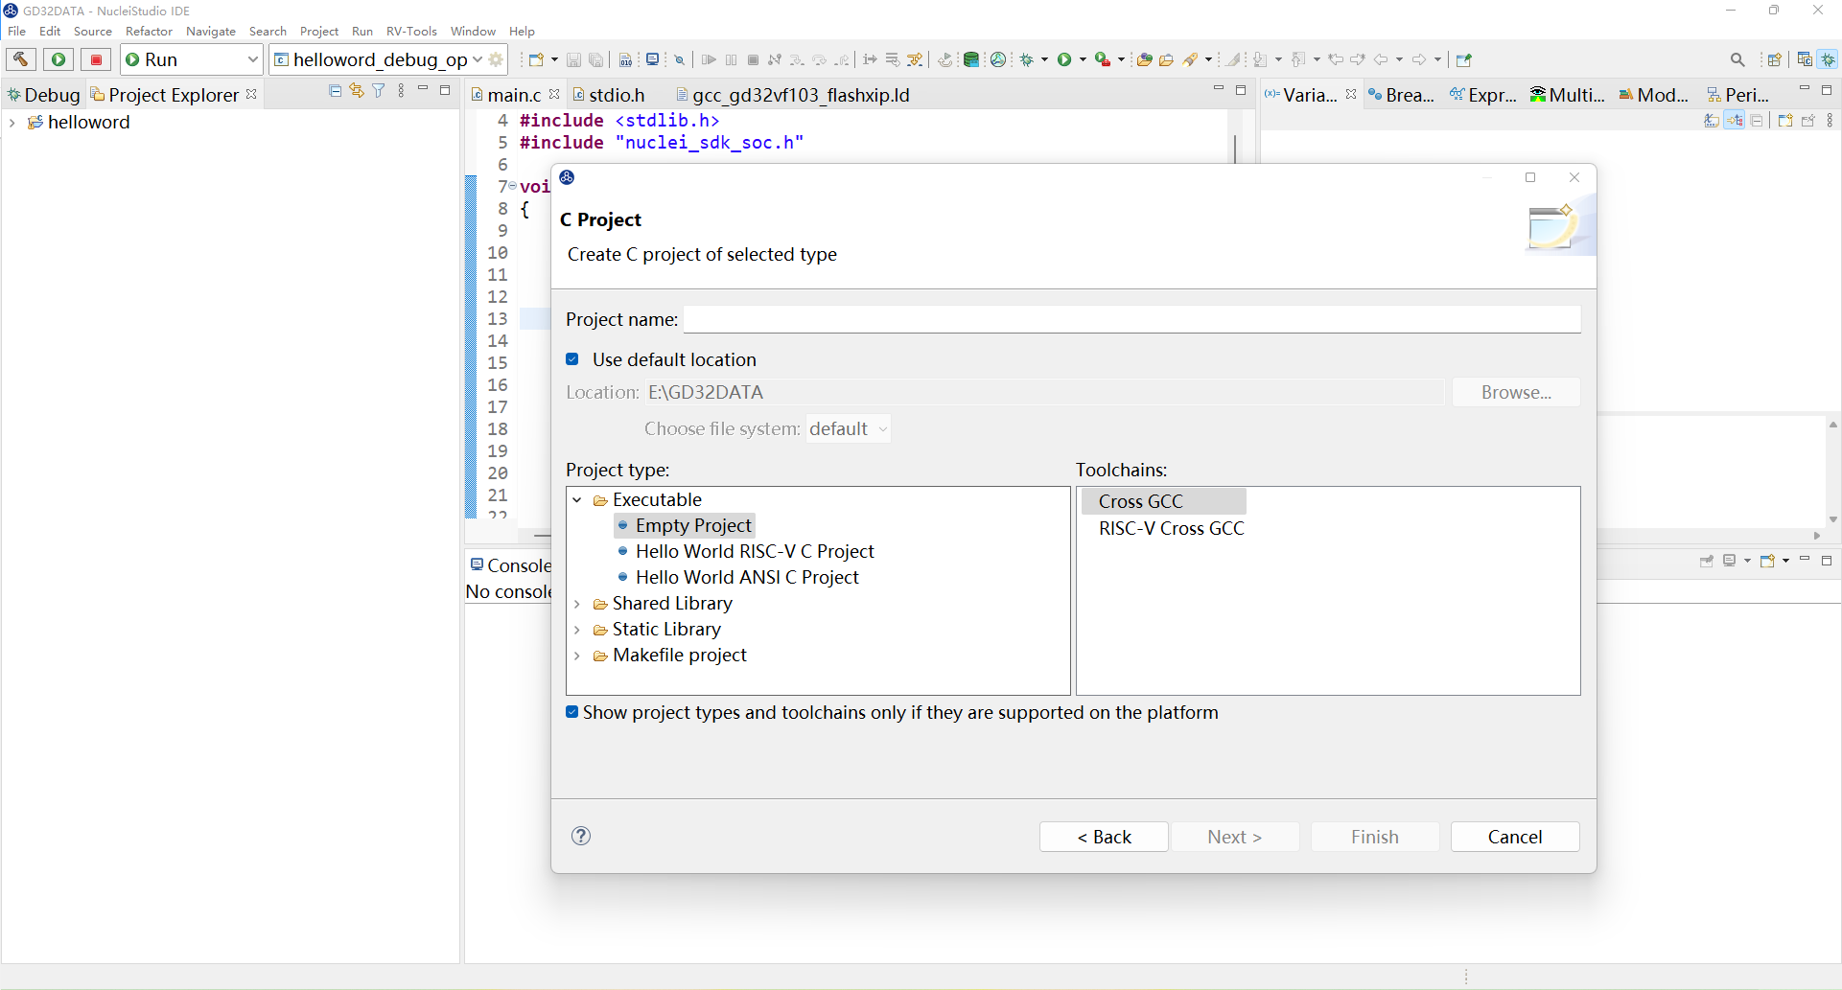
Task: Toggle Show project types supported checkbox
Action: pos(572,712)
